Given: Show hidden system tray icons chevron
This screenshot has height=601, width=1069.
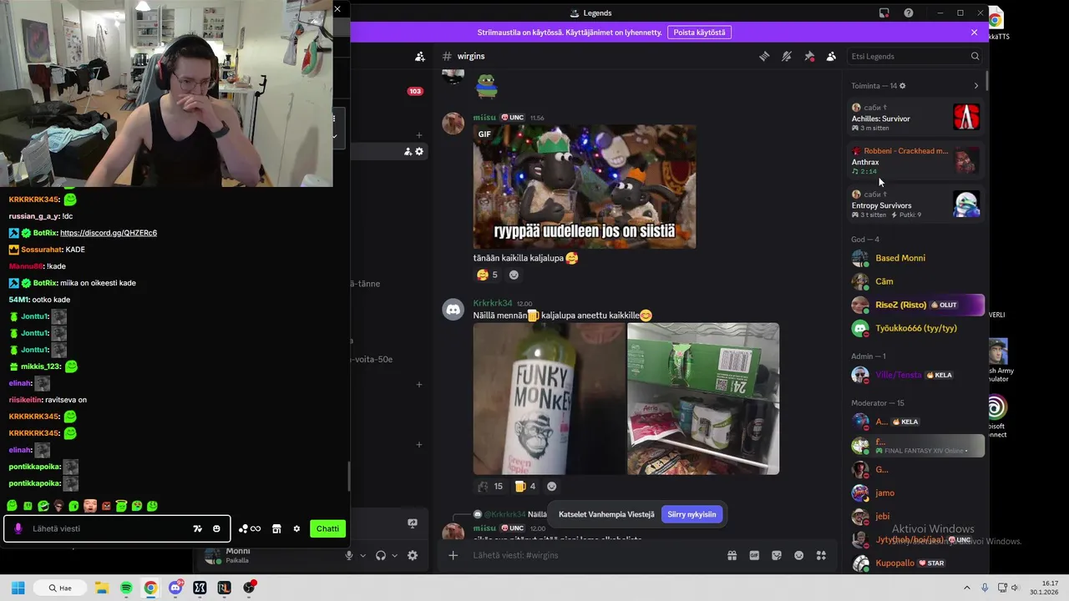Looking at the screenshot, I should [967, 588].
